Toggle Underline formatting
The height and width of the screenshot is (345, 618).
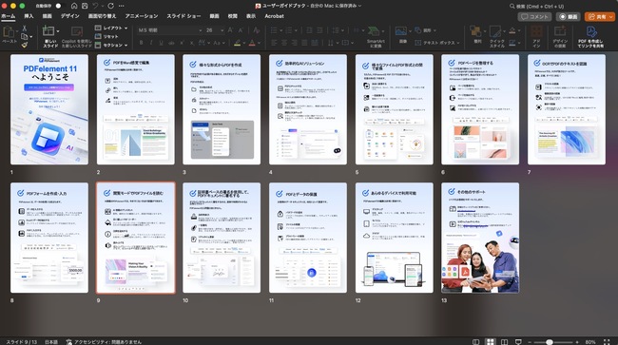[x=161, y=43]
